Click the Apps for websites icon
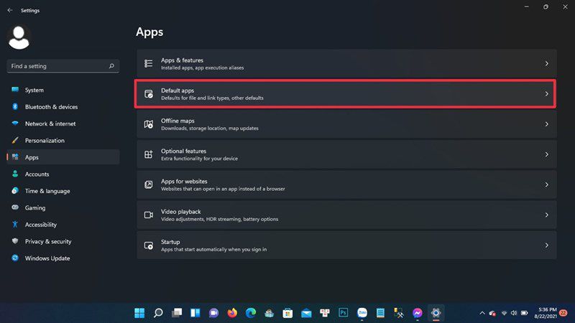Viewport: 575px width, 323px height. click(x=149, y=184)
